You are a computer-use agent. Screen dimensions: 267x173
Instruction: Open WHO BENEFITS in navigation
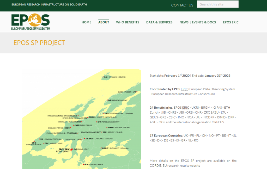click(128, 22)
